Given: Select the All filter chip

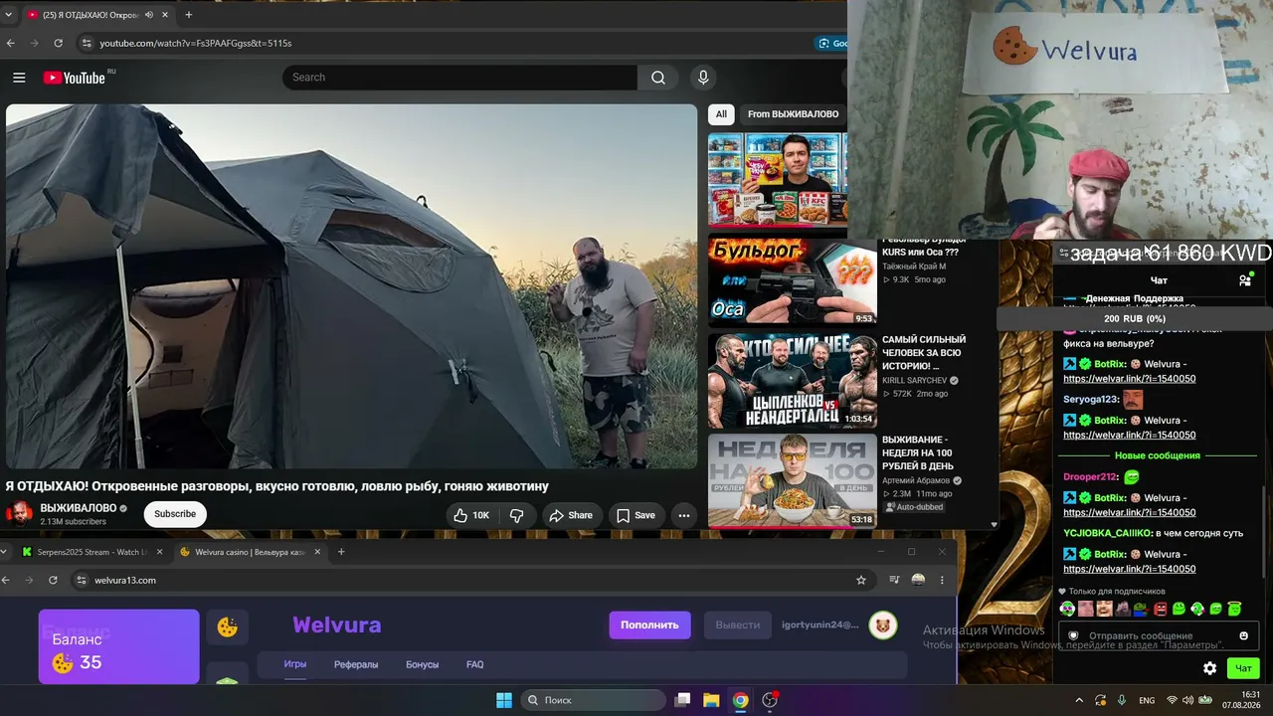Looking at the screenshot, I should click(x=721, y=114).
